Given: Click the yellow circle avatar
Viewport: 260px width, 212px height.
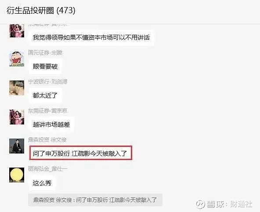Looking at the screenshot, I should click(x=17, y=175).
